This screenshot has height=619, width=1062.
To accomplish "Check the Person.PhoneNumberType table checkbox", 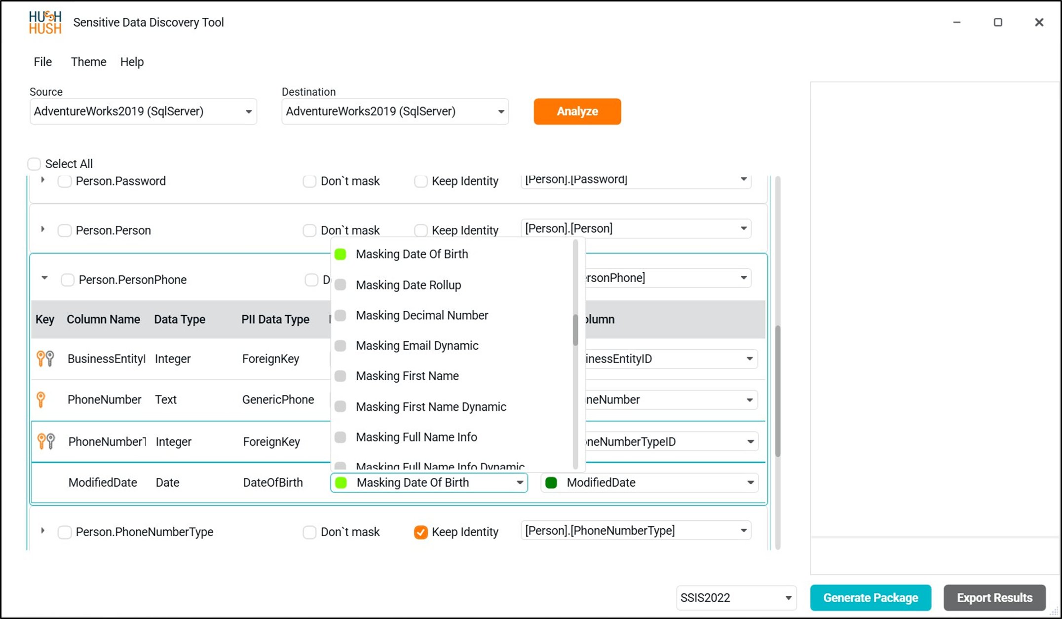I will [x=65, y=532].
